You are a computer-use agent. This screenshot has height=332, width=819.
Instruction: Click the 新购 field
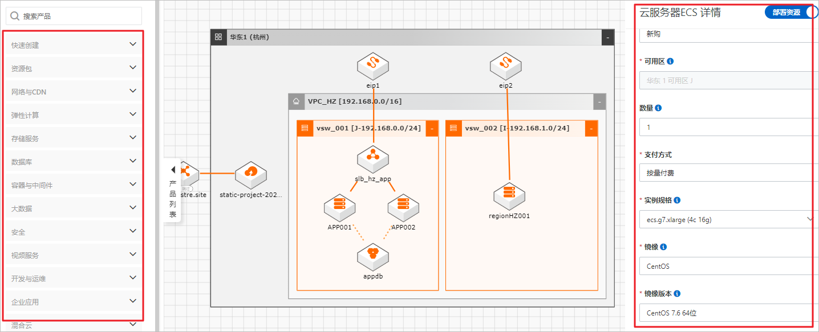[x=729, y=34]
